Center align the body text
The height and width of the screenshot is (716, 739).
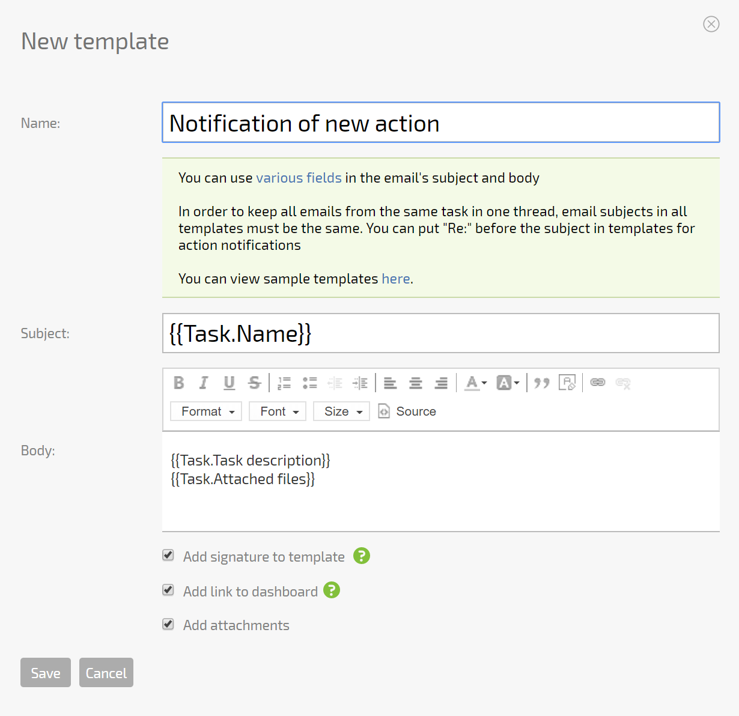[x=415, y=383]
